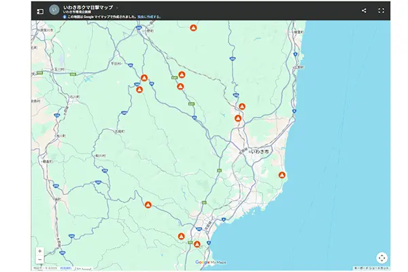Zoom out with the minus button

click(x=39, y=260)
